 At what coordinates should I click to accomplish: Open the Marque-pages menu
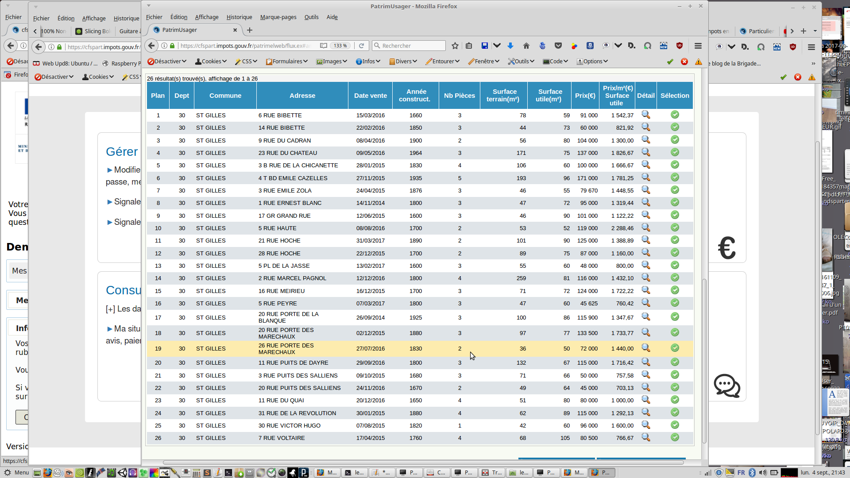(x=278, y=17)
